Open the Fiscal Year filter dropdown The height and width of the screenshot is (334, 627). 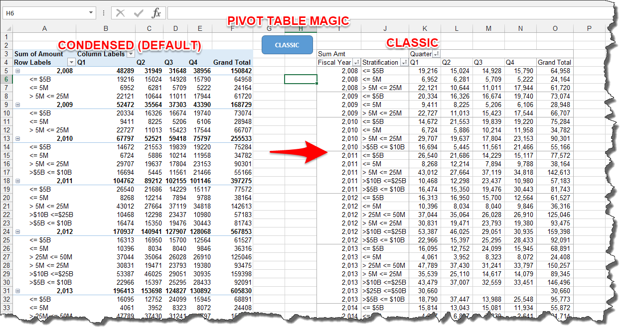pos(356,62)
